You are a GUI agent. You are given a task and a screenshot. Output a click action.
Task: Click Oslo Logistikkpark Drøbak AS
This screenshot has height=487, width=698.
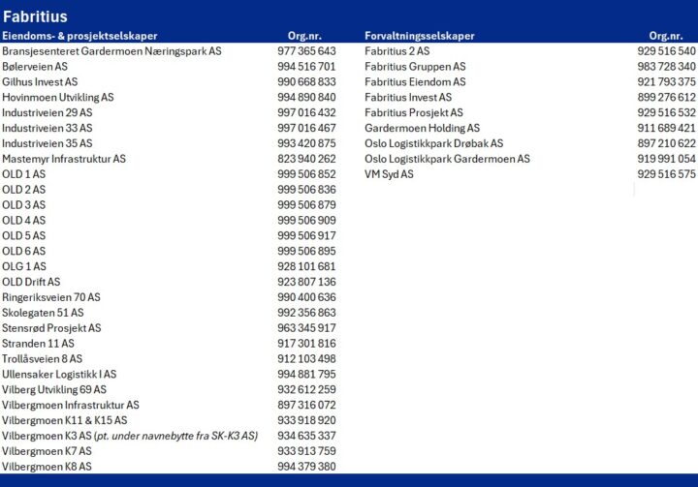click(x=434, y=143)
